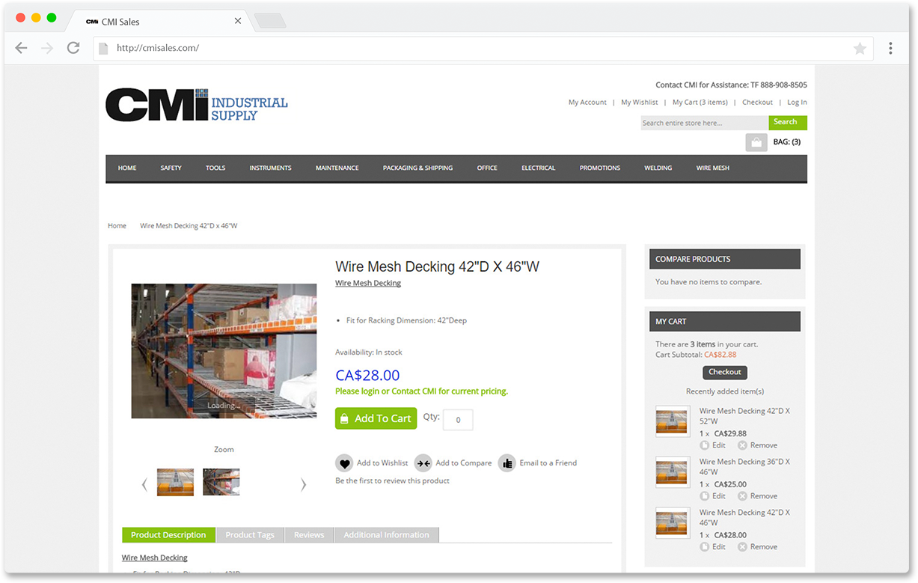918x583 pixels.
Task: Click the Home breadcrumb link
Action: 117,226
